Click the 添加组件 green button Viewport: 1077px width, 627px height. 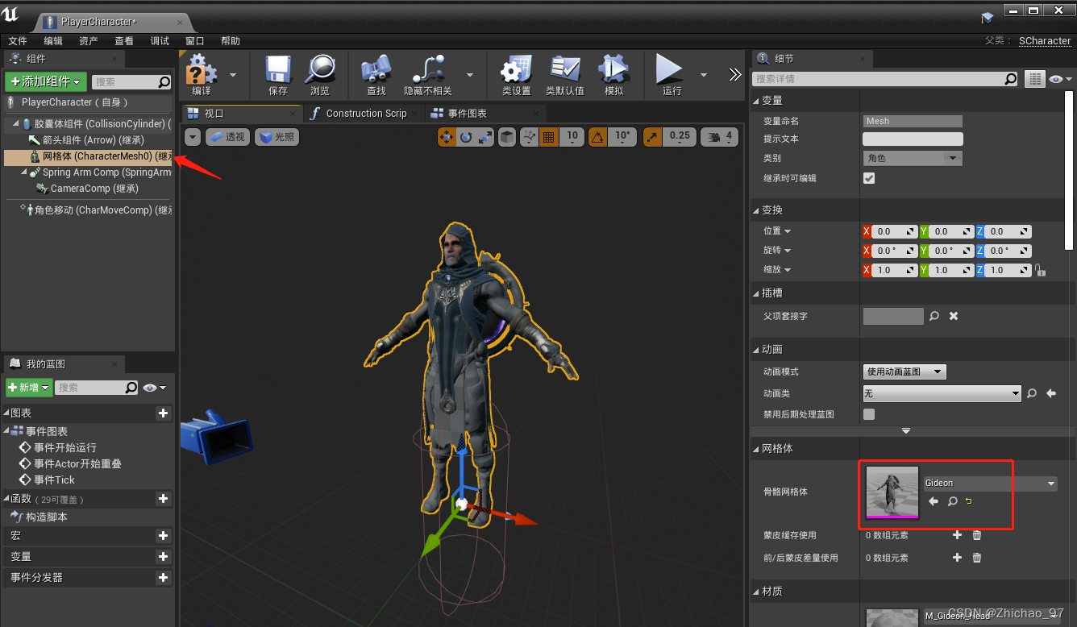[x=46, y=81]
